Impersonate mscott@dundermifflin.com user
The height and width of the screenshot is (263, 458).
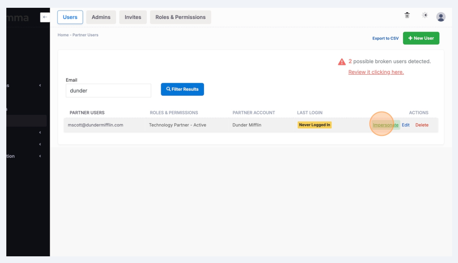tap(386, 125)
